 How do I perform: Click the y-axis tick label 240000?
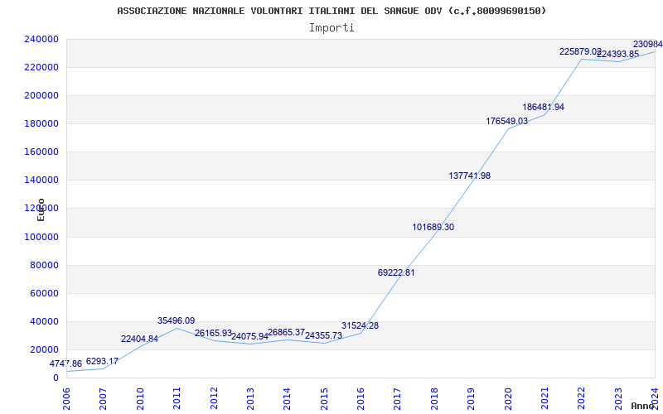41,39
